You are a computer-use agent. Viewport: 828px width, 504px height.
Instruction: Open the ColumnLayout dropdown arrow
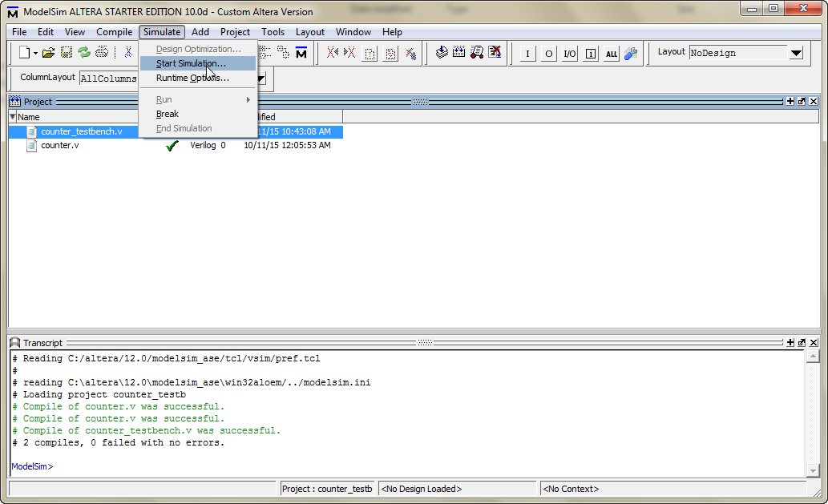pos(261,78)
